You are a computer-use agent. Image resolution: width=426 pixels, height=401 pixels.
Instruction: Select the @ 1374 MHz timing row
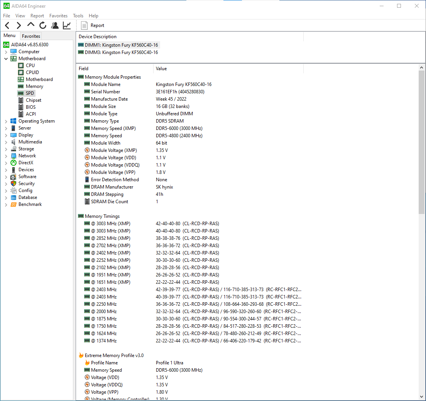click(x=189, y=341)
